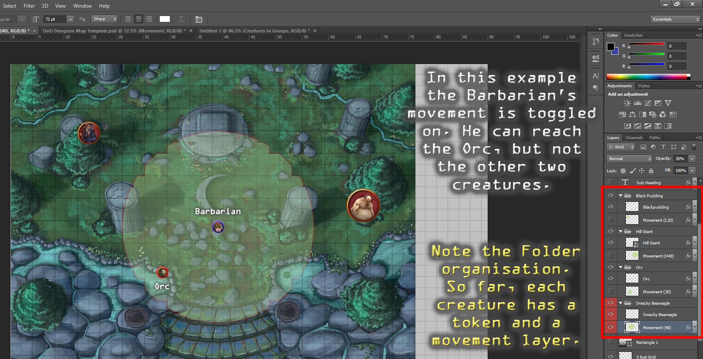Hide the Movement (40) layer
Screen dimensions: 703x359
[x=610, y=327]
